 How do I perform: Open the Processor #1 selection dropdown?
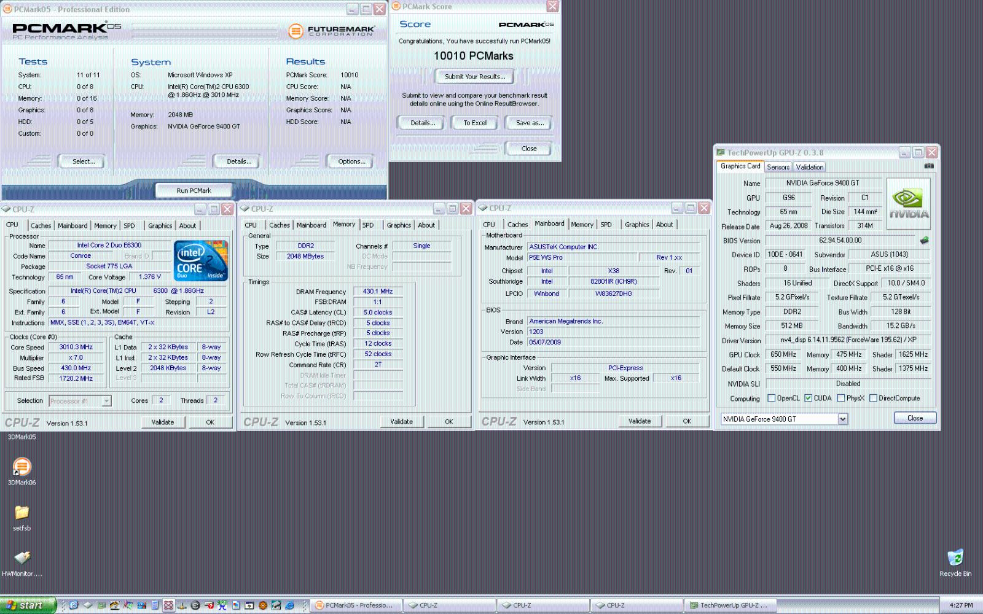[106, 401]
